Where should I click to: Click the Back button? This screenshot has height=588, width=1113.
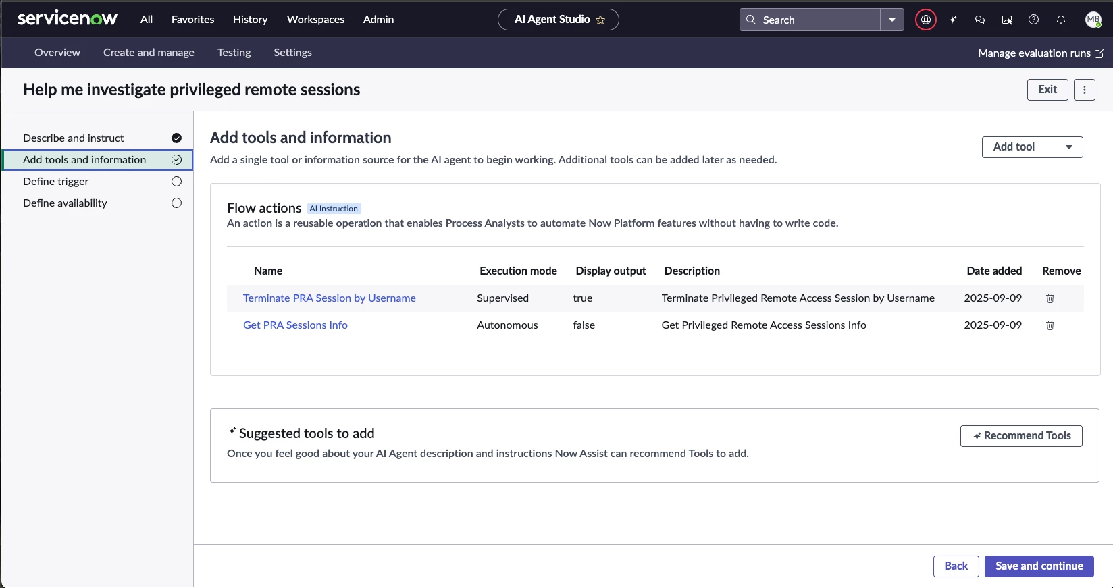click(x=956, y=566)
